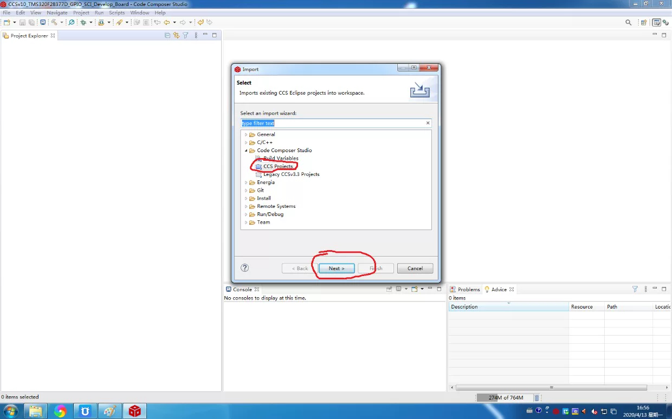Screen dimensions: 672x419
Task: Click the help question mark icon in Import dialog
Action: pos(245,268)
